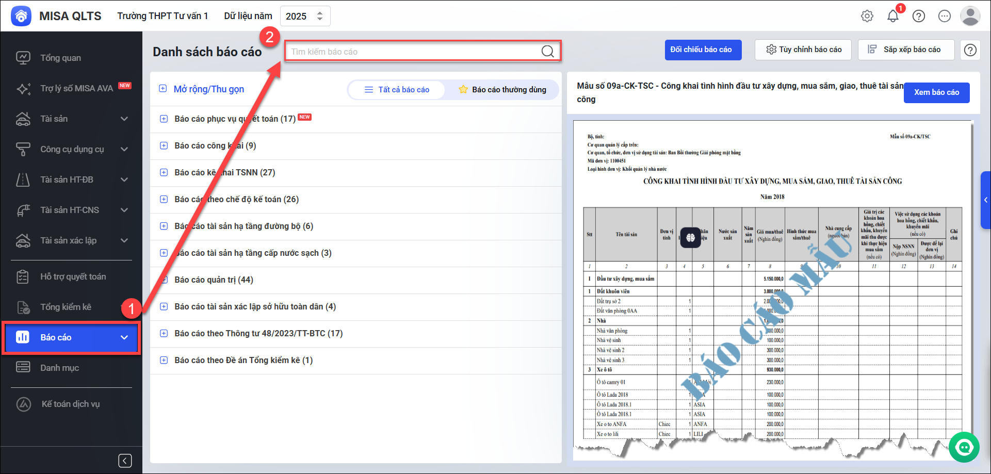This screenshot has width=991, height=474.
Task: Expand the Tài sản HT-ĐB chevron
Action: pyautogui.click(x=124, y=179)
